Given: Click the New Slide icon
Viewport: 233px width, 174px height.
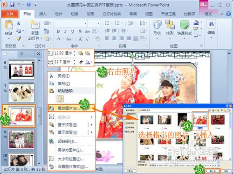Looking at the screenshot, I should pyautogui.click(x=35, y=25).
